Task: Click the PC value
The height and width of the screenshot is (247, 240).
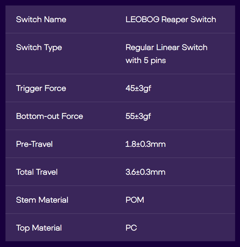Action: pos(131,228)
